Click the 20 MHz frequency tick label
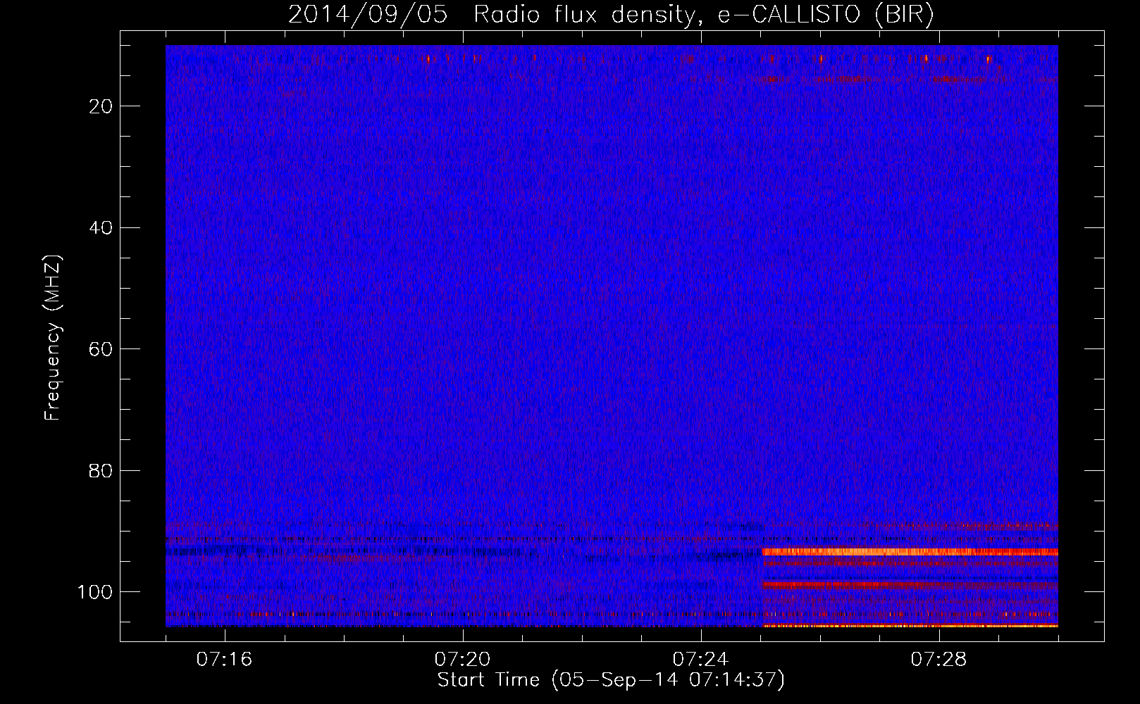 [x=101, y=106]
